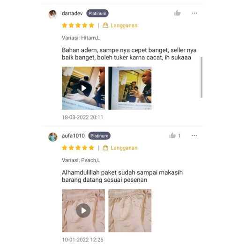Play aufa1010's peach shorts video
The width and height of the screenshot is (246, 246).
83,210
